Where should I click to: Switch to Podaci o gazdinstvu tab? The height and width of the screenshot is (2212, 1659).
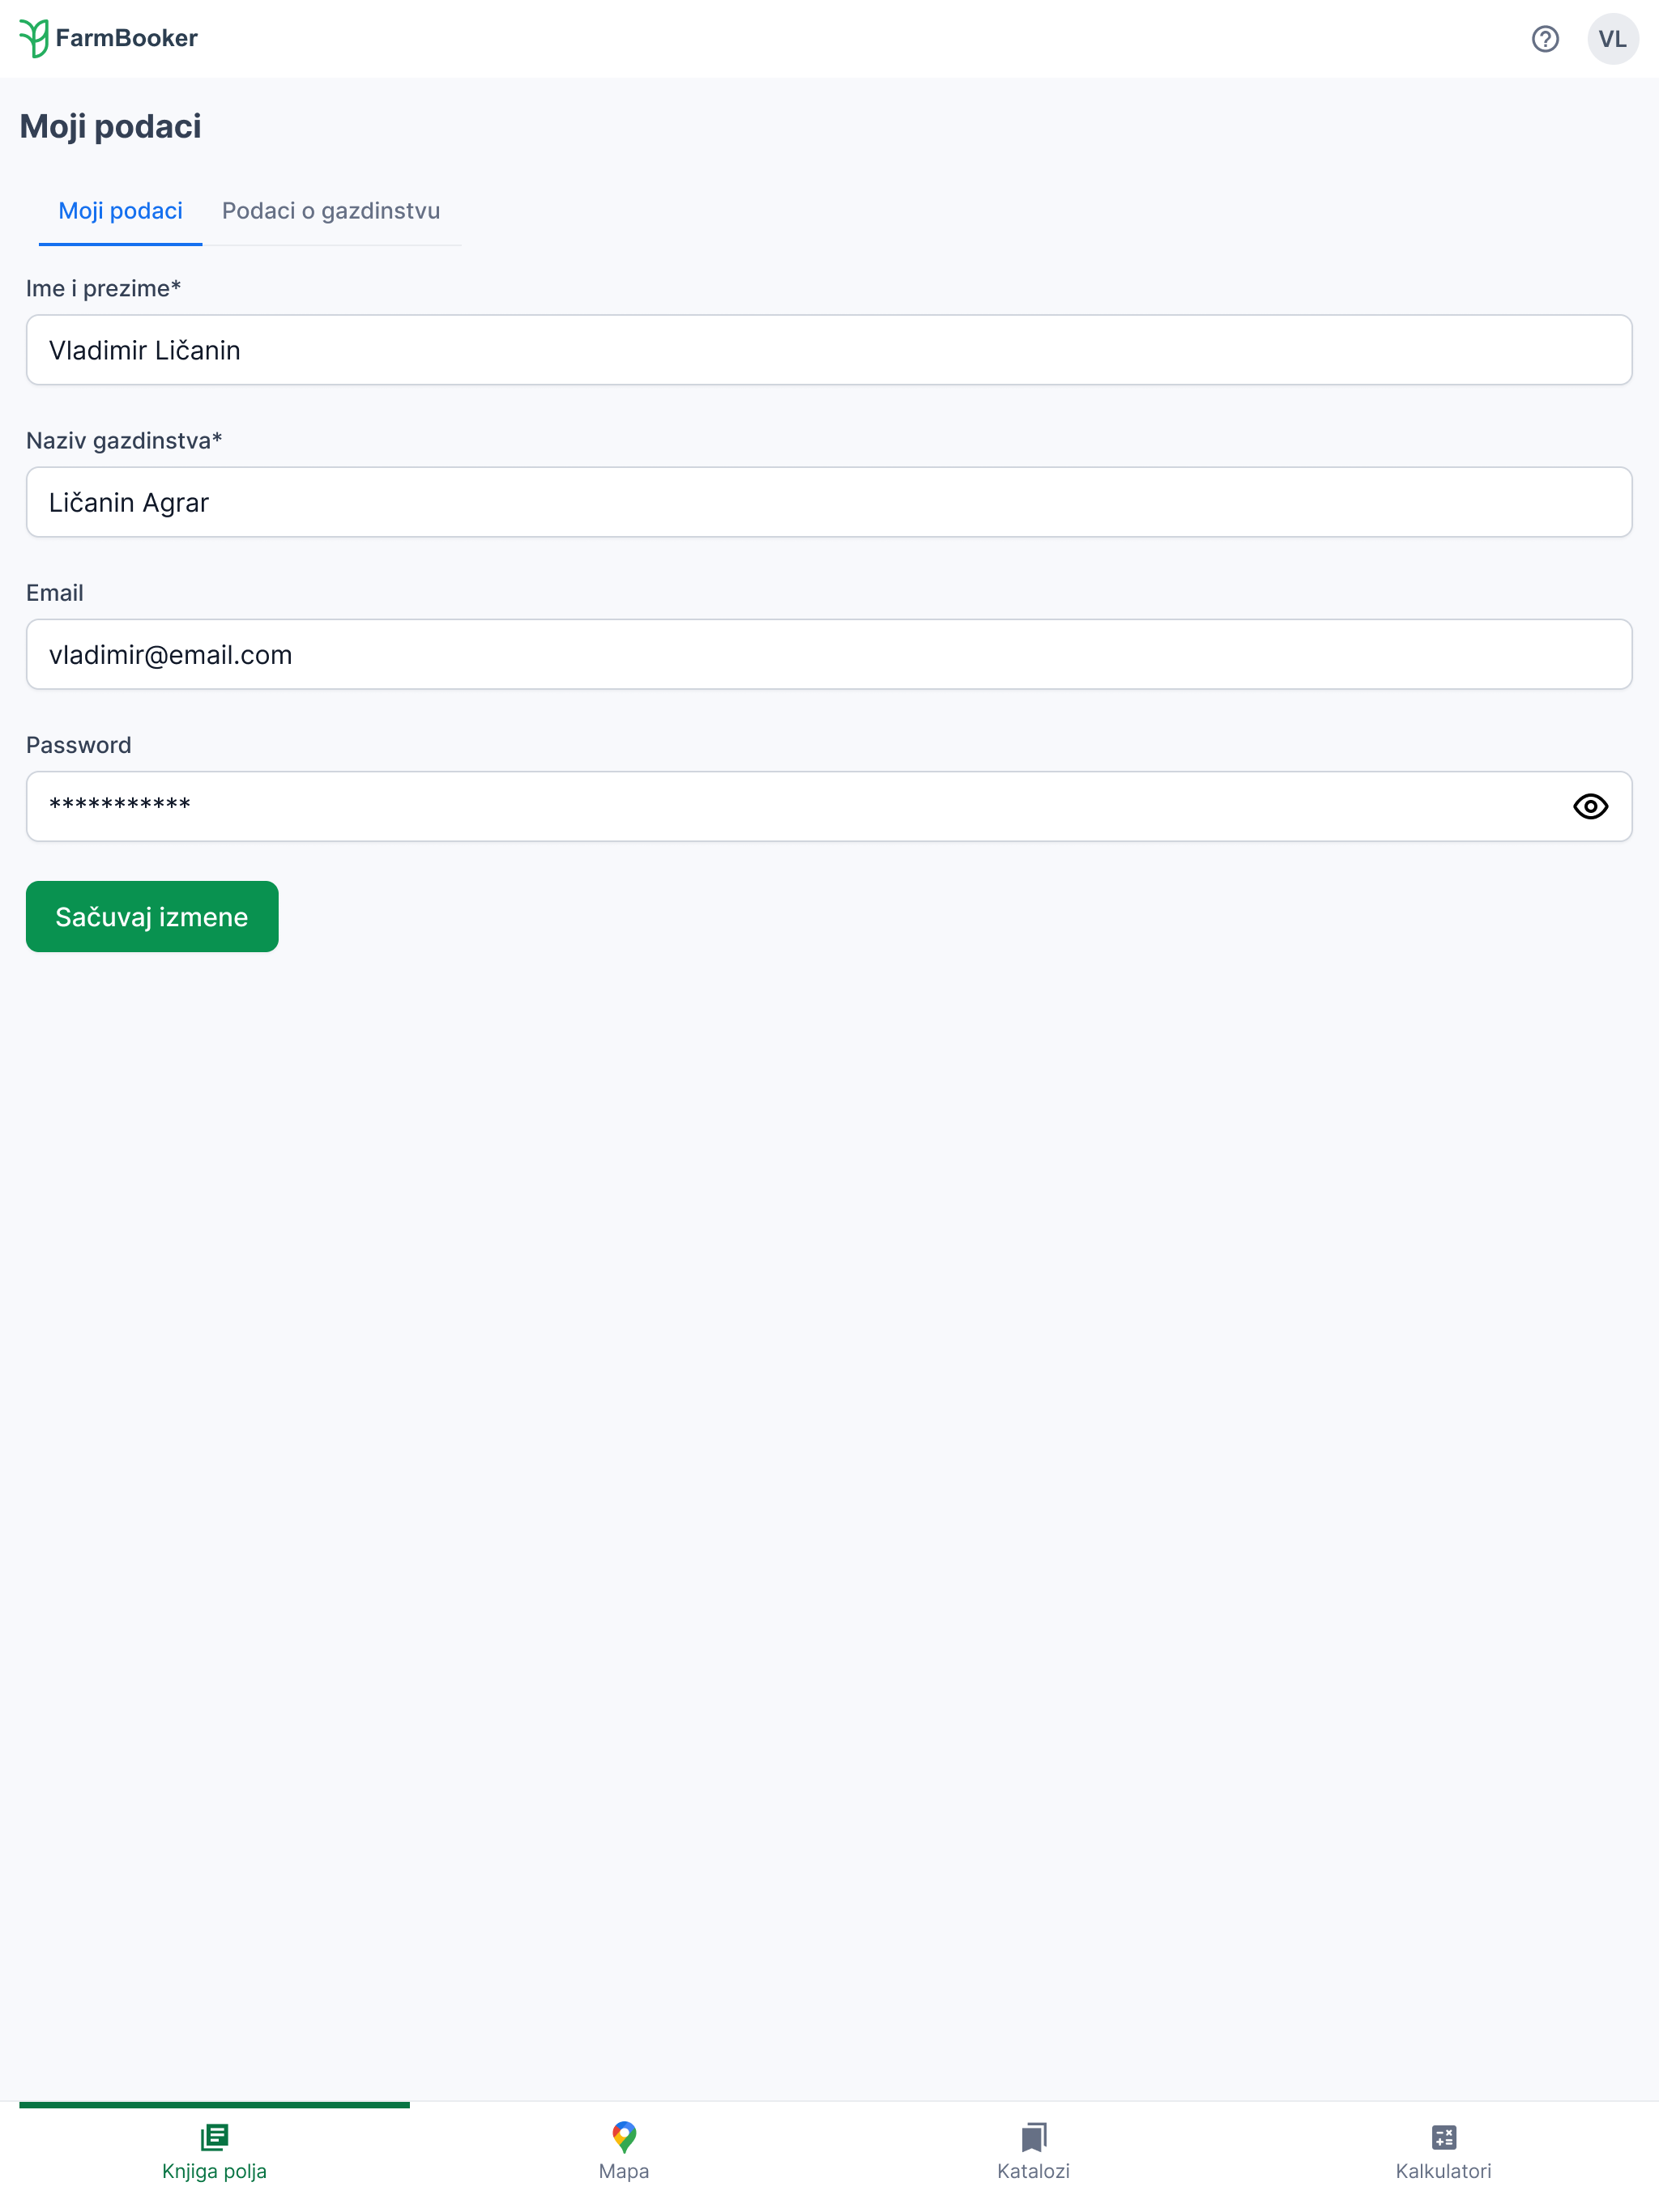(x=331, y=211)
